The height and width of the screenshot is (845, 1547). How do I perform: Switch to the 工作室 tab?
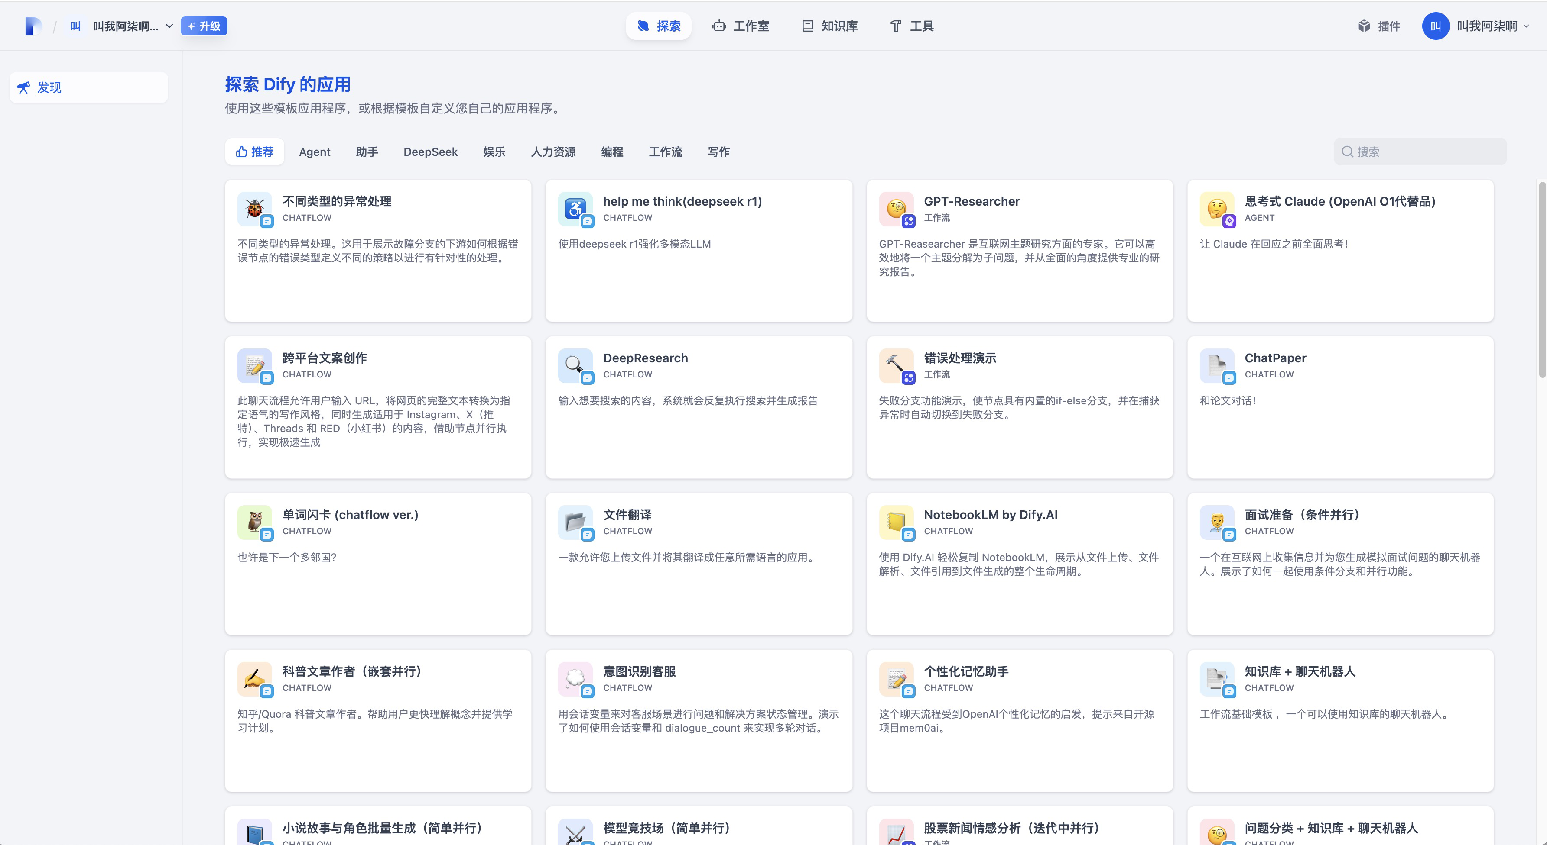click(741, 26)
